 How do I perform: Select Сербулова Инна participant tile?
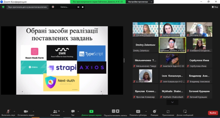(199, 60)
